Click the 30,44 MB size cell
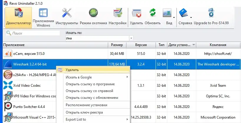241x123 pixels. [x=117, y=54]
